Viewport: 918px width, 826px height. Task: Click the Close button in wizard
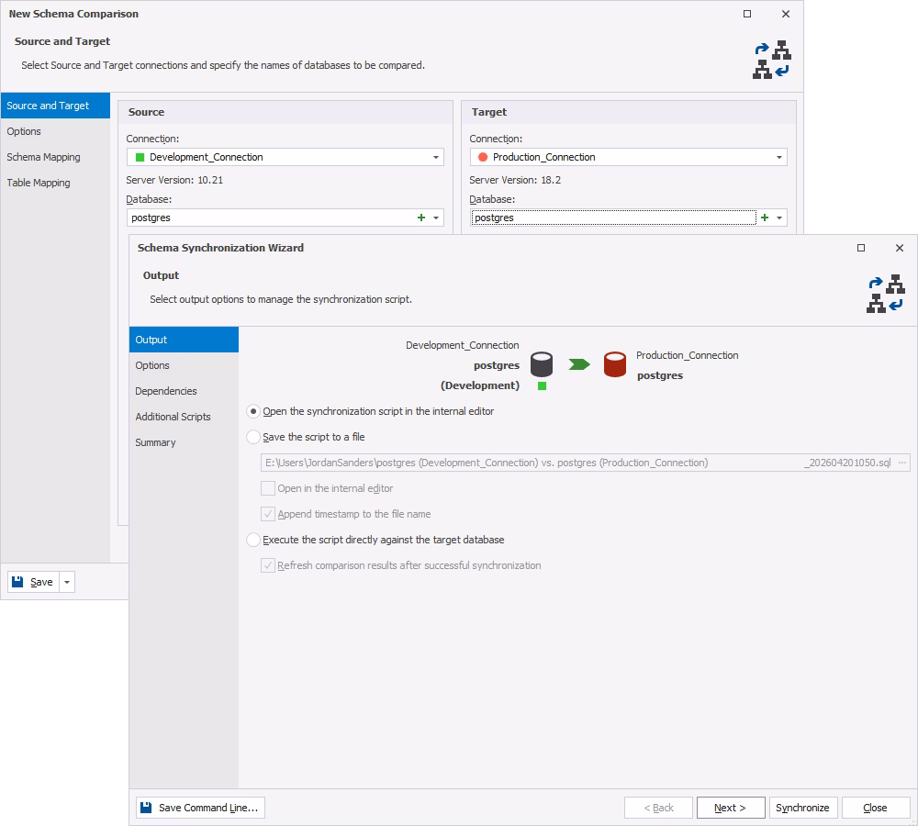(x=875, y=808)
